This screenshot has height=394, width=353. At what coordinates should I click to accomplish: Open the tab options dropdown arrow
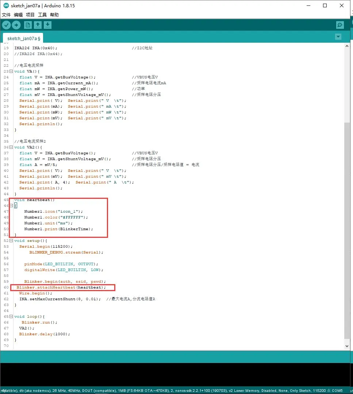tap(338, 37)
